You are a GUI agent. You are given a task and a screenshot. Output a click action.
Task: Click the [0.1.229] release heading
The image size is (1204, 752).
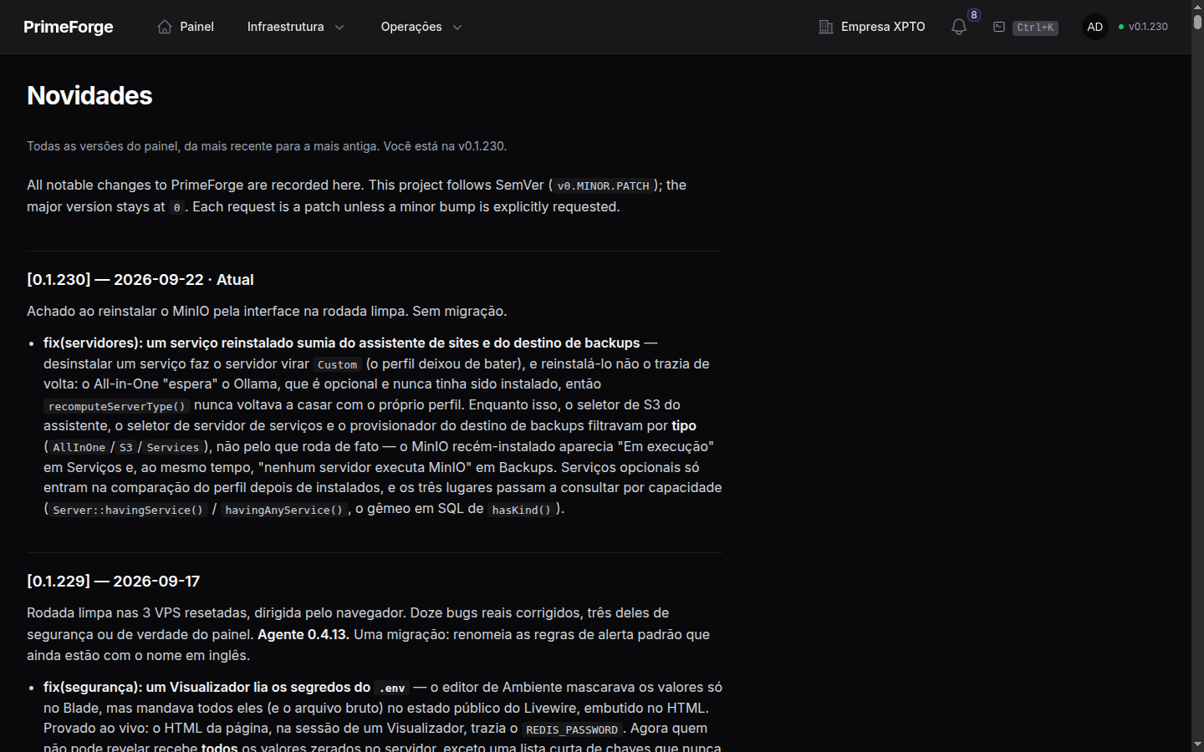click(114, 582)
